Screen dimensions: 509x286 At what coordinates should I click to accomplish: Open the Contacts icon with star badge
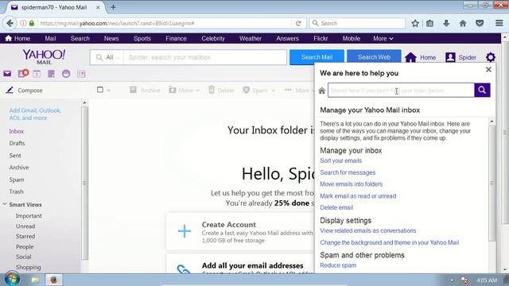click(x=23, y=73)
